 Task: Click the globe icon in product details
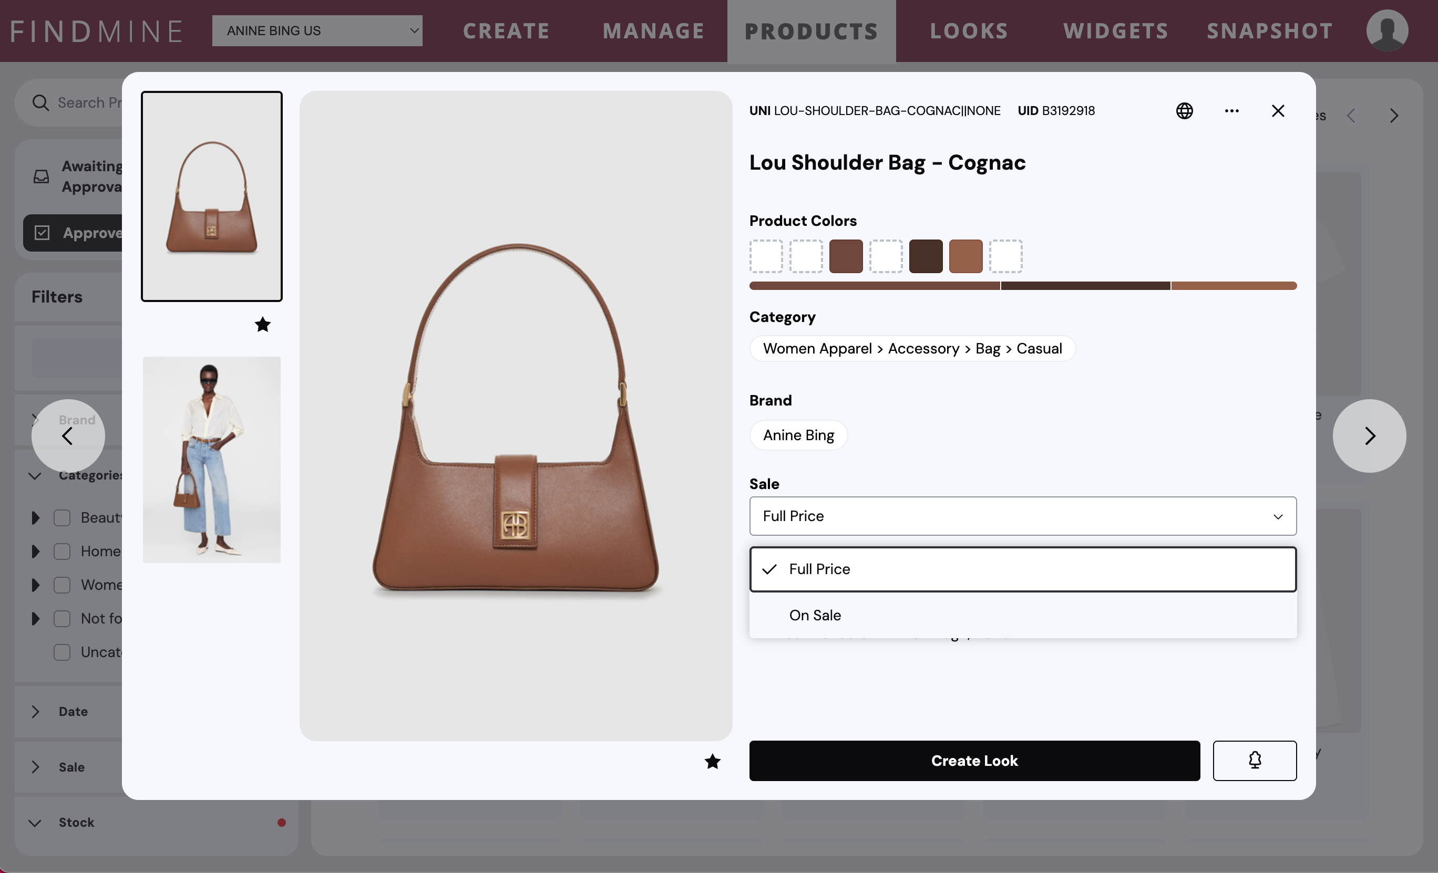click(1184, 111)
